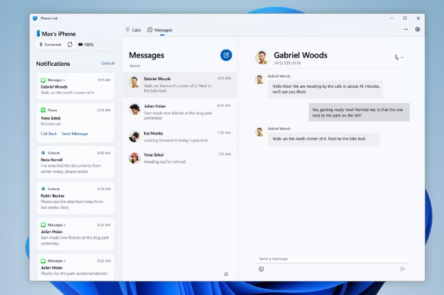
Task: Click the Phone Link app icon in title bar
Action: (x=35, y=19)
